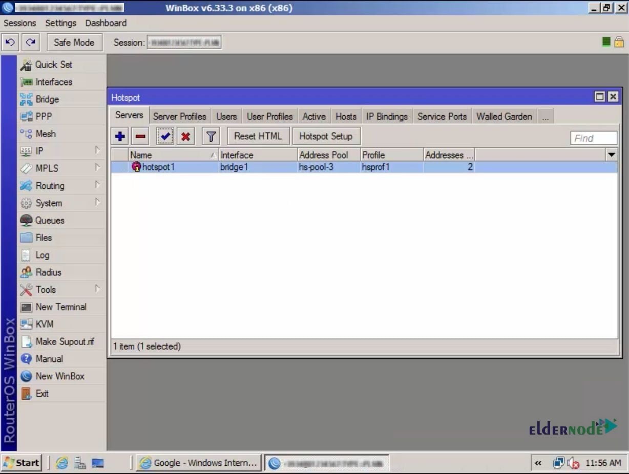Disable hotspot1 with the red X icon
The image size is (629, 474).
[x=185, y=136]
